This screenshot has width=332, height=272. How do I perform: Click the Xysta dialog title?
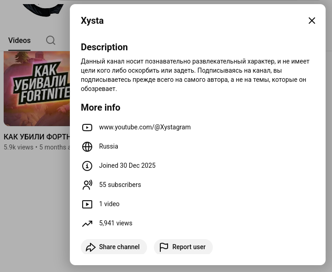point(92,21)
